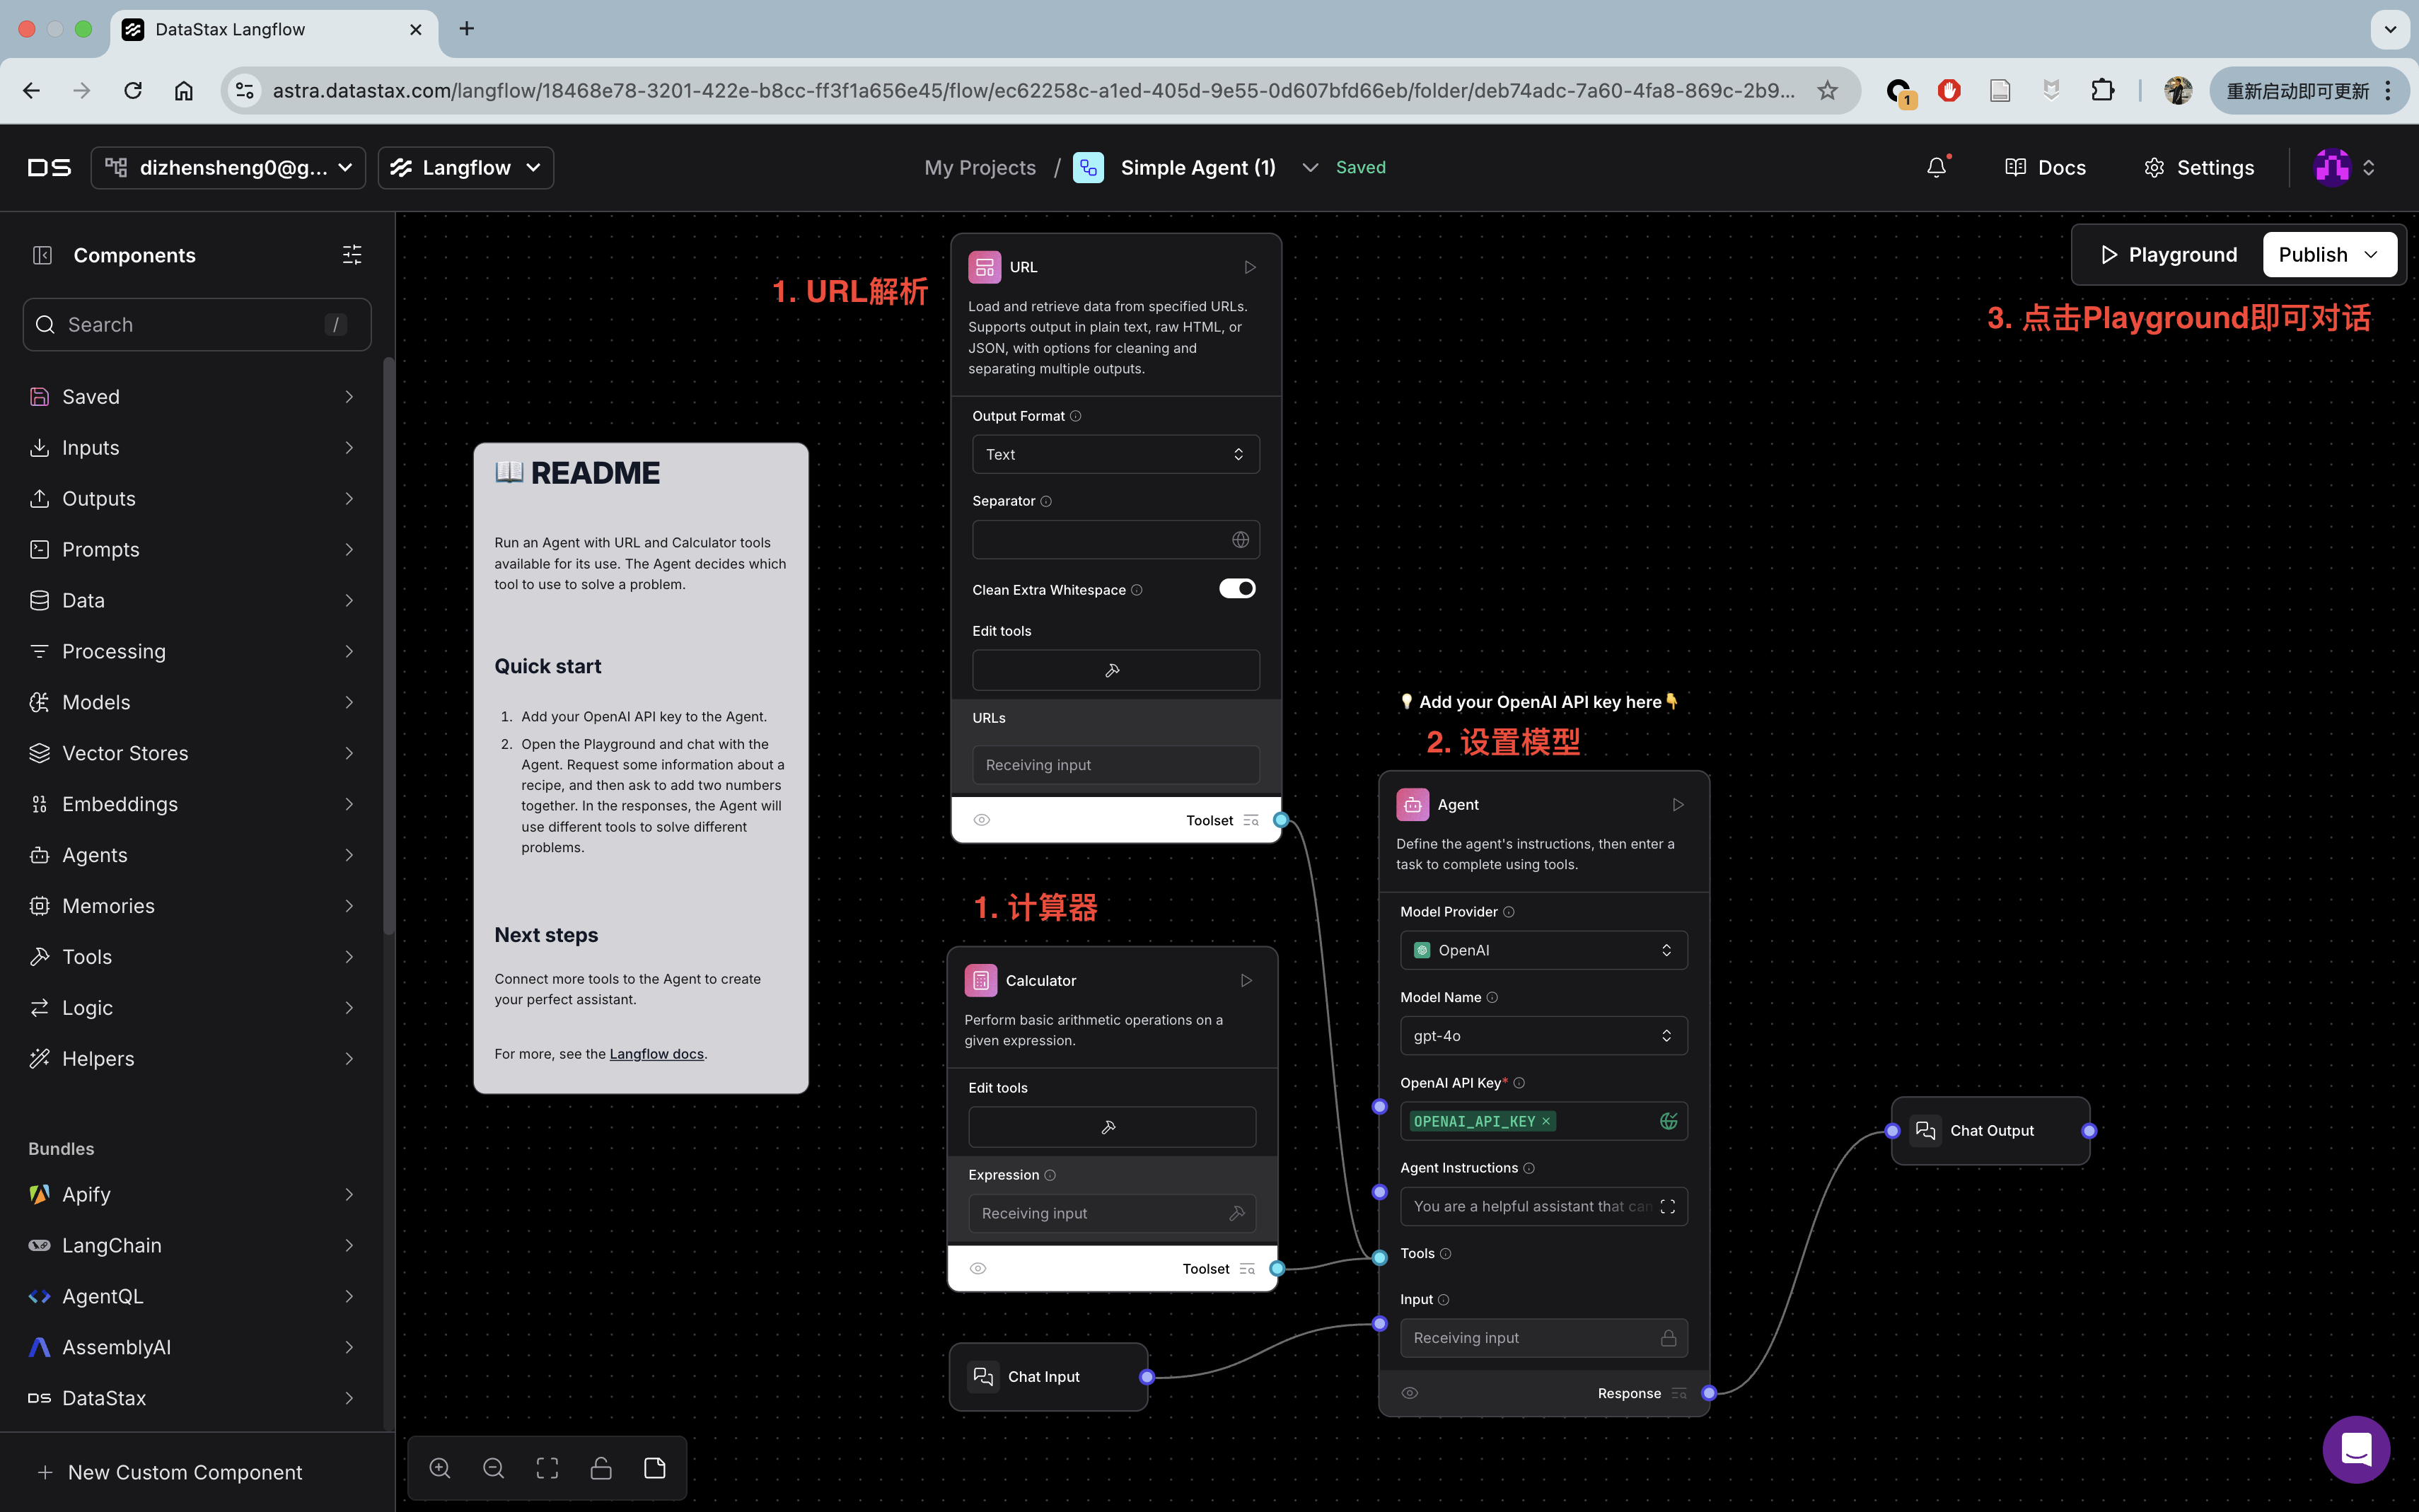Screen dimensions: 2419x1512
Task: Open Model Provider OpenAI dropdown
Action: pyautogui.click(x=1543, y=950)
